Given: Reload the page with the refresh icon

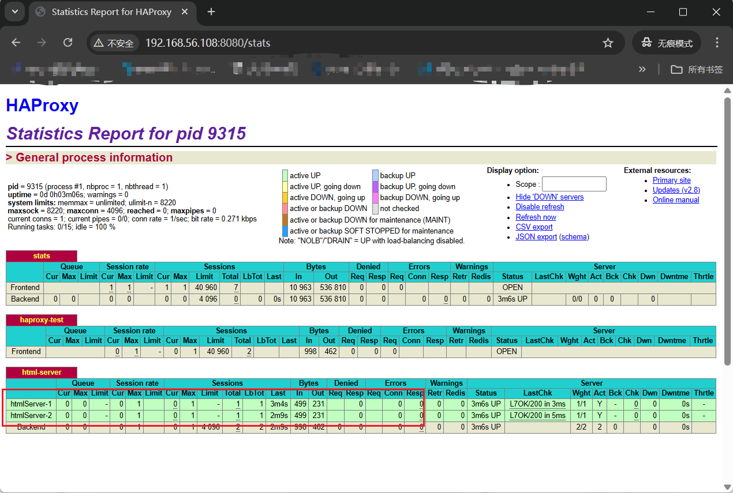Looking at the screenshot, I should 68,43.
